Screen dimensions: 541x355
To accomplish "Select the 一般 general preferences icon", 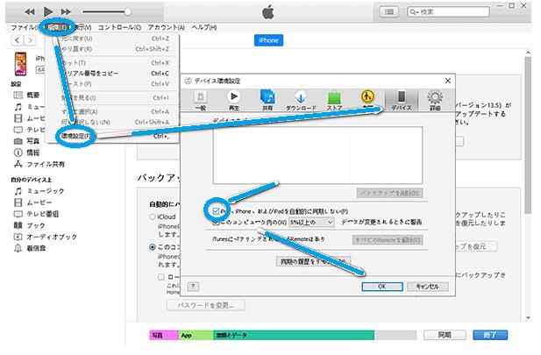I will pos(200,100).
